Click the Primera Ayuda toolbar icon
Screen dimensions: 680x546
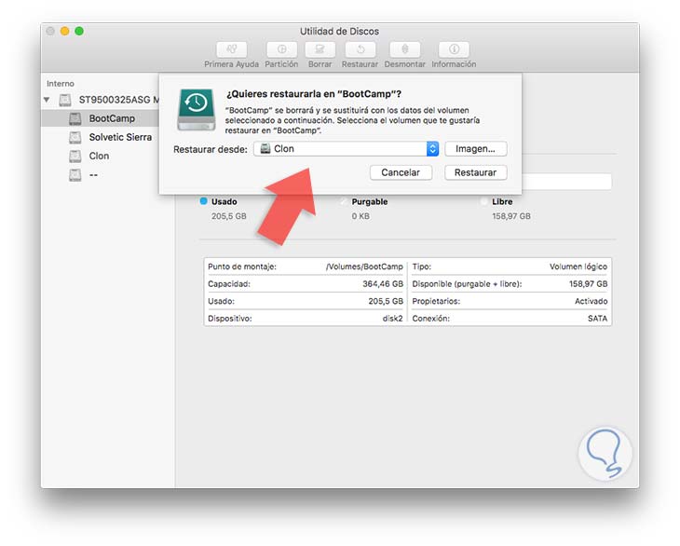tap(232, 49)
